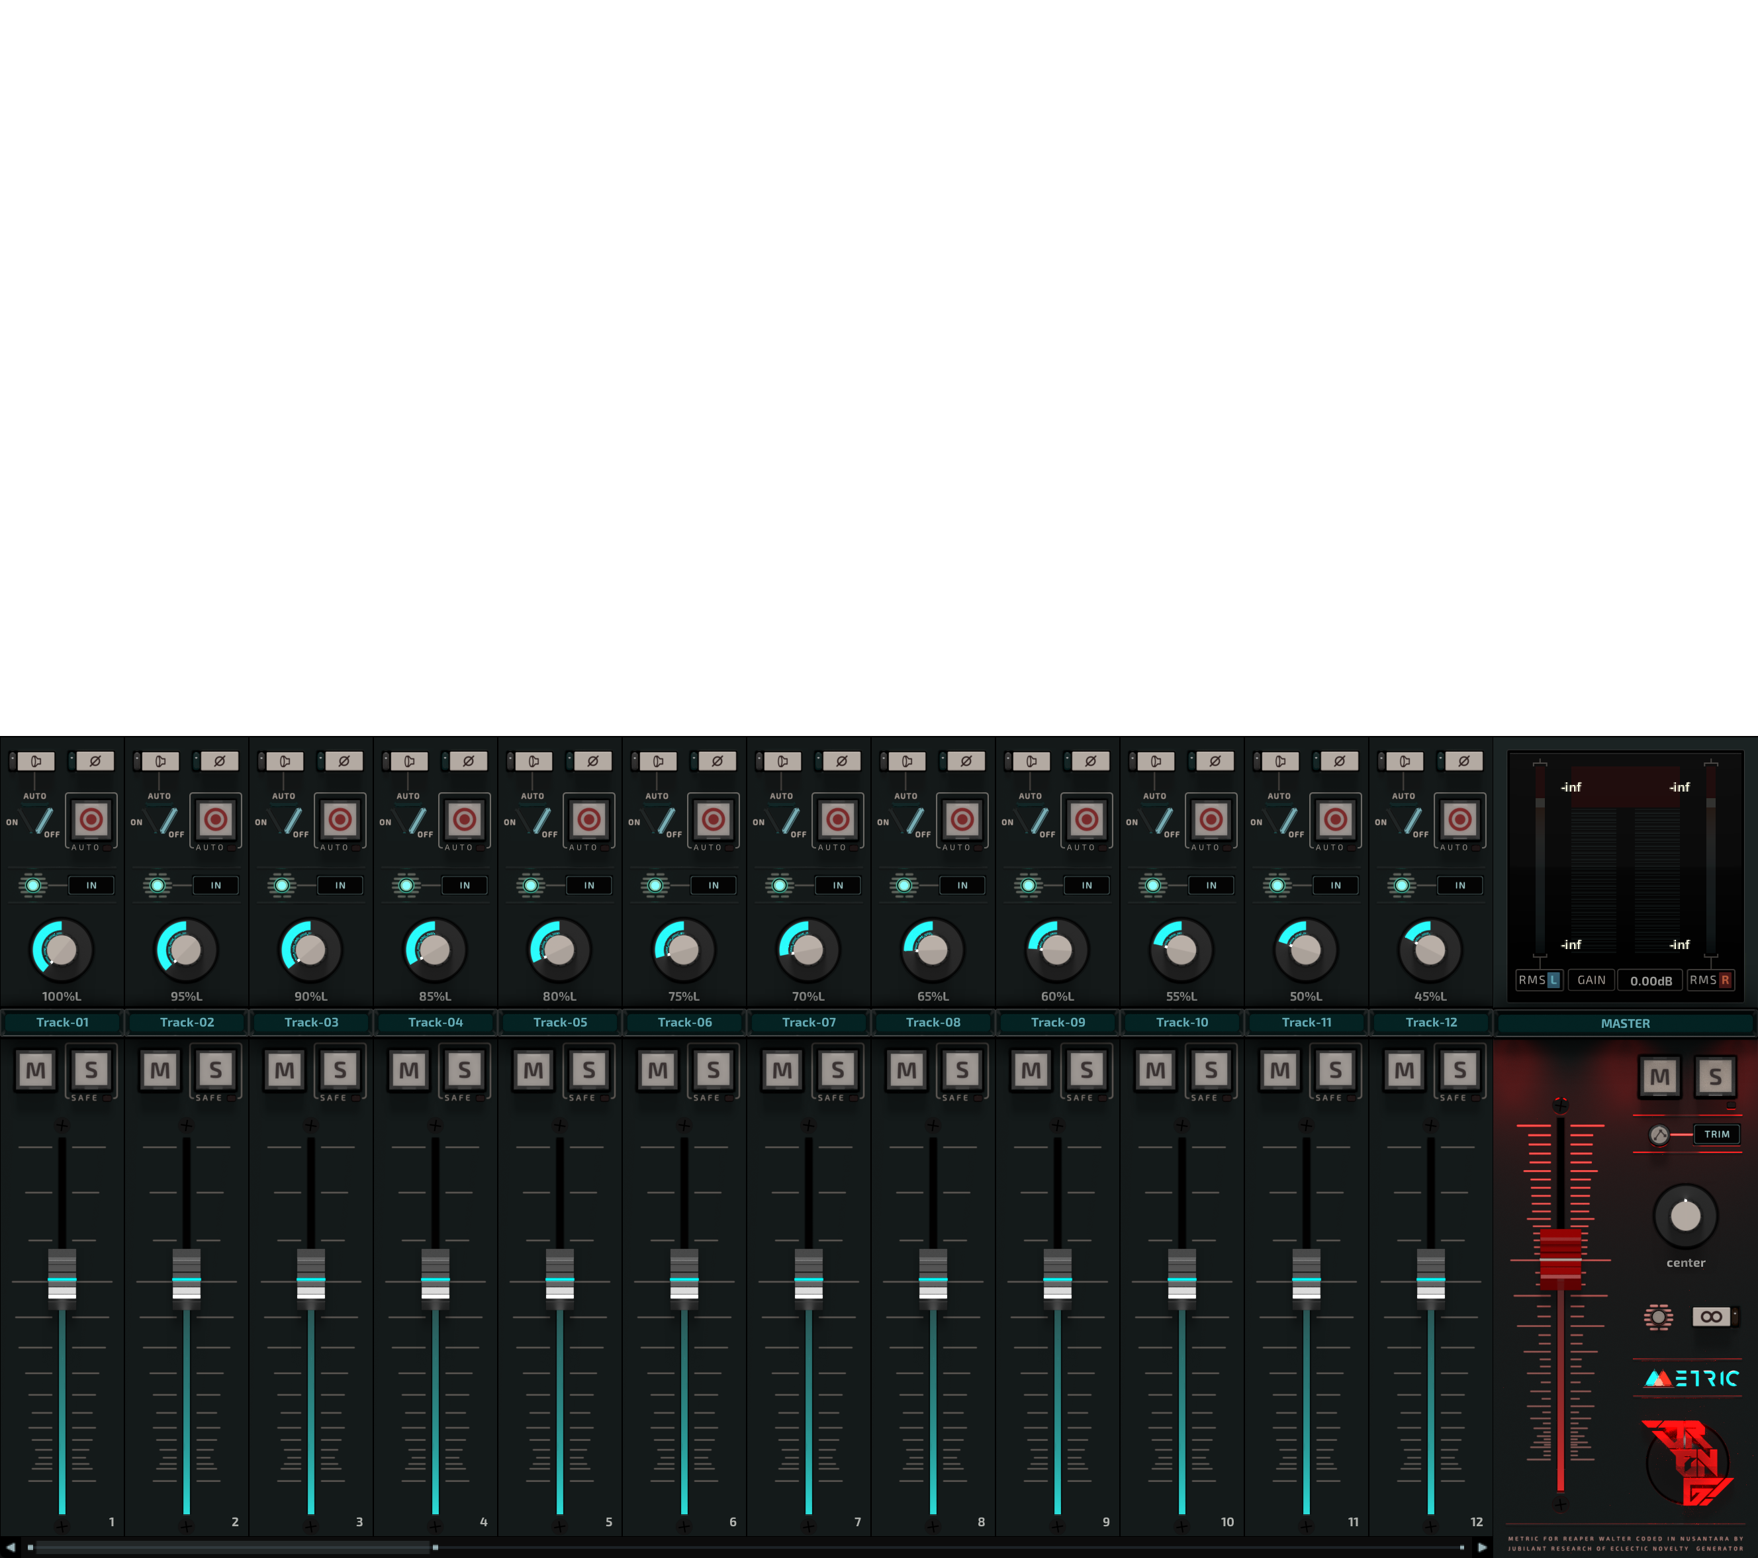
Task: Select the Track-07 name label
Action: point(808,1023)
